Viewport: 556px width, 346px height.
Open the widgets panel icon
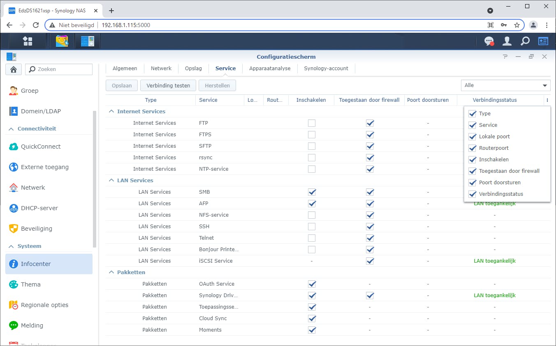[x=543, y=41]
